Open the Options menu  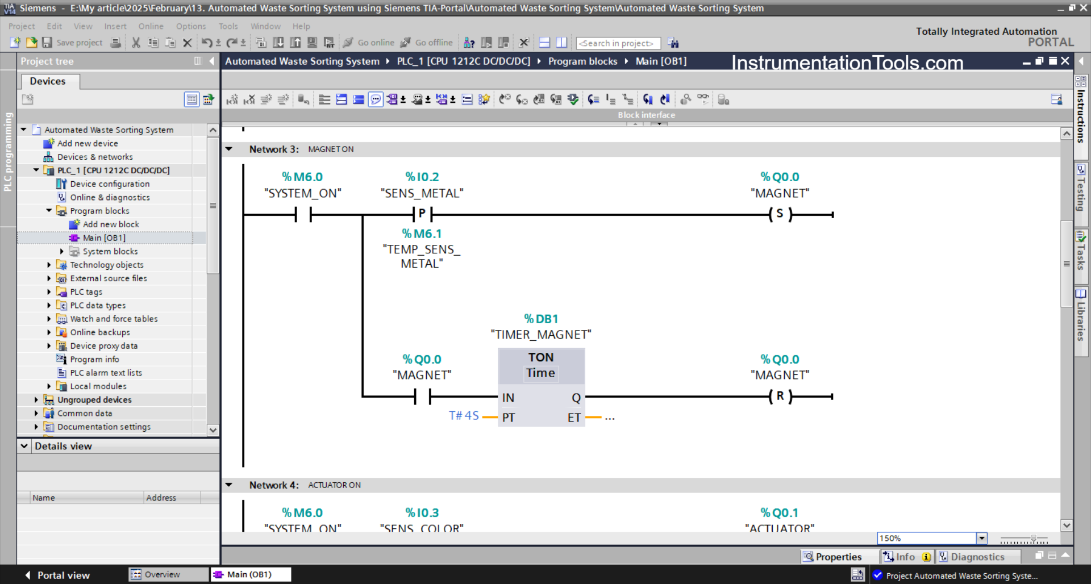191,26
